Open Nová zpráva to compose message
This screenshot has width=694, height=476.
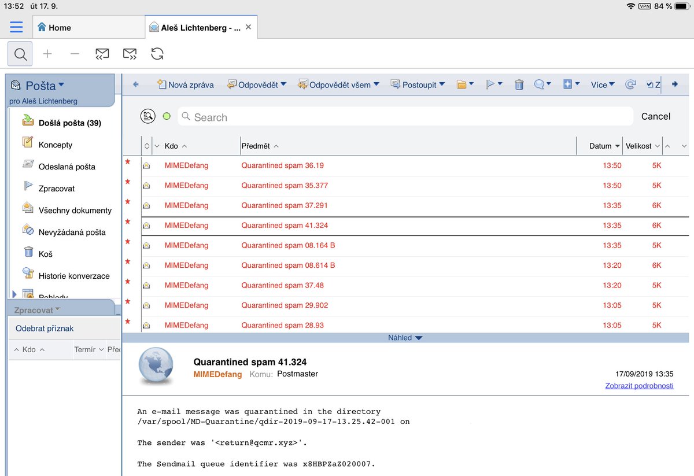pos(185,84)
